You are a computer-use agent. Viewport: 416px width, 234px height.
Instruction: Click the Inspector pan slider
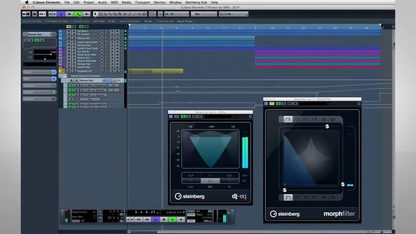[x=45, y=59]
